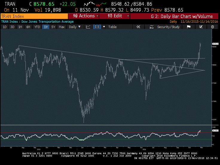Click the flag events icon
Screen dimensions: 220x165
click(x=189, y=27)
